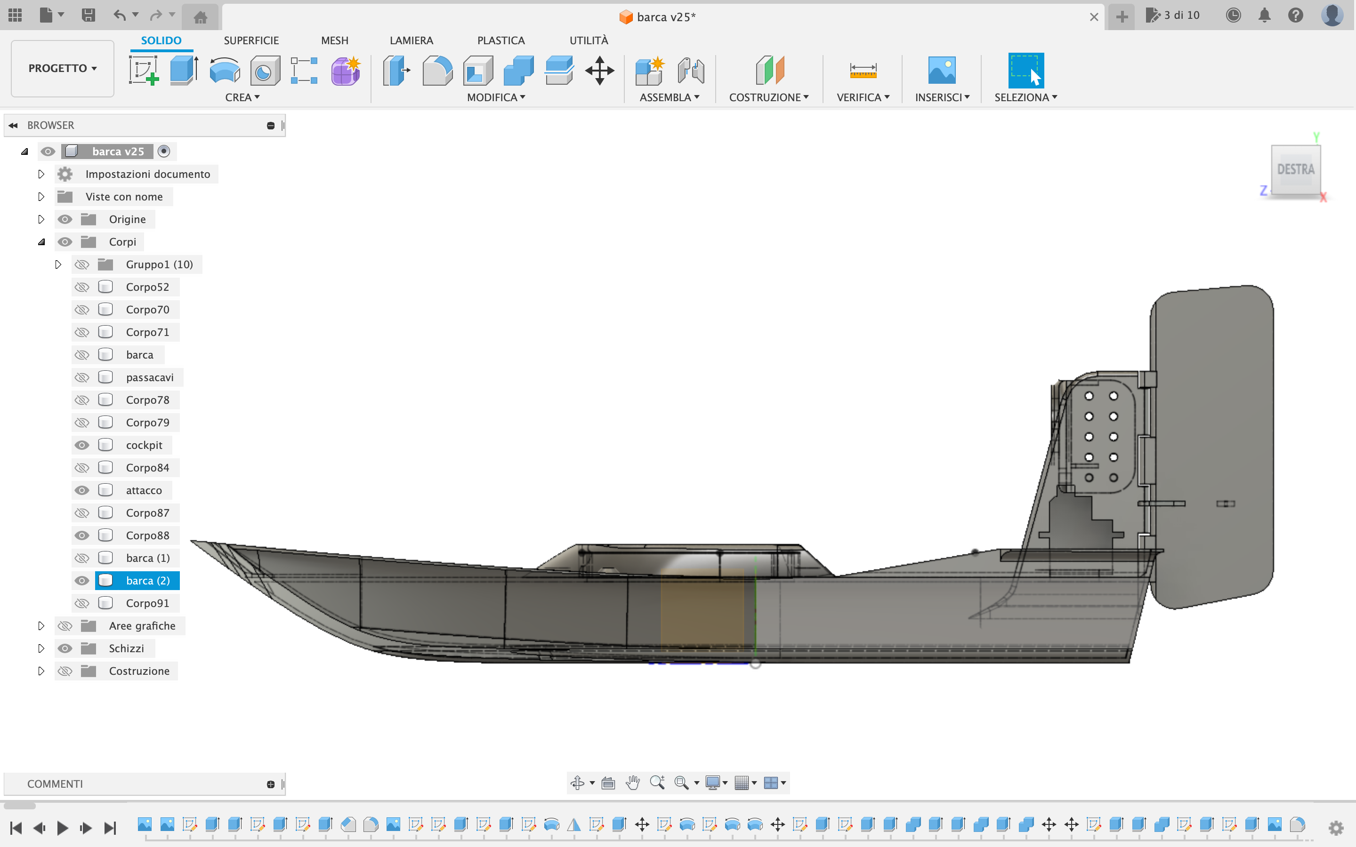Hide the barca (2) body
This screenshot has width=1356, height=847.
click(82, 580)
